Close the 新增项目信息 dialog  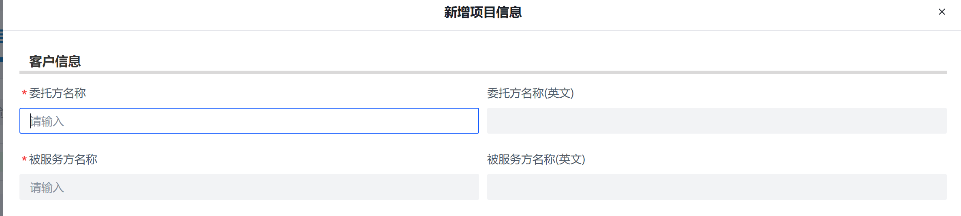tap(942, 12)
